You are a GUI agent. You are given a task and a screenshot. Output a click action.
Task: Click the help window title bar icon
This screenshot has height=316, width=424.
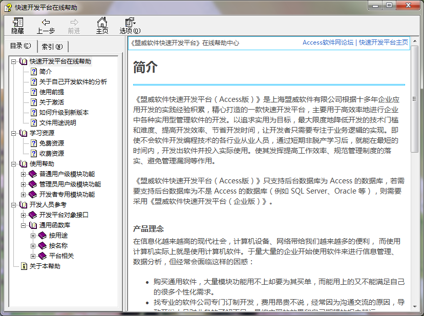coord(8,8)
